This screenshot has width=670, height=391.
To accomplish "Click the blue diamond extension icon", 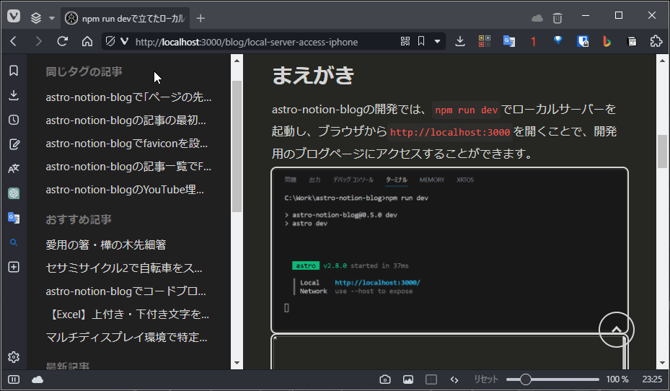I will point(558,40).
